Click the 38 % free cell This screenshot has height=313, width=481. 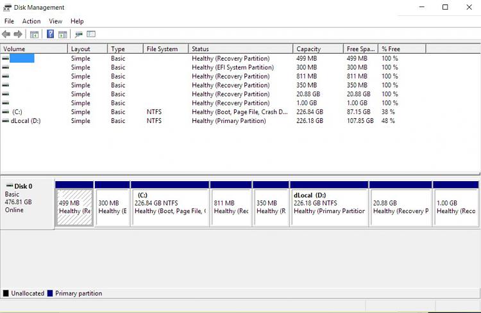point(389,112)
